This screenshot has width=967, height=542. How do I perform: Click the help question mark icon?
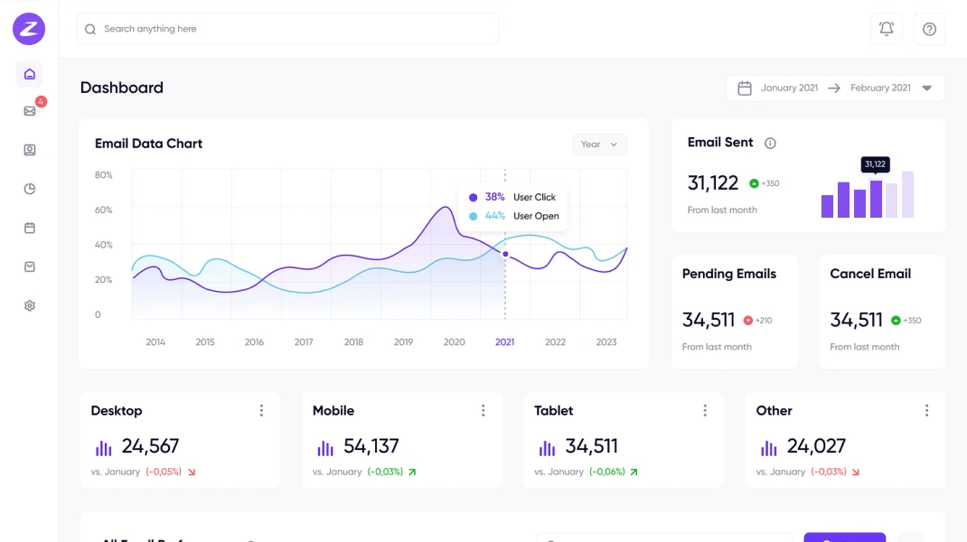pos(929,29)
